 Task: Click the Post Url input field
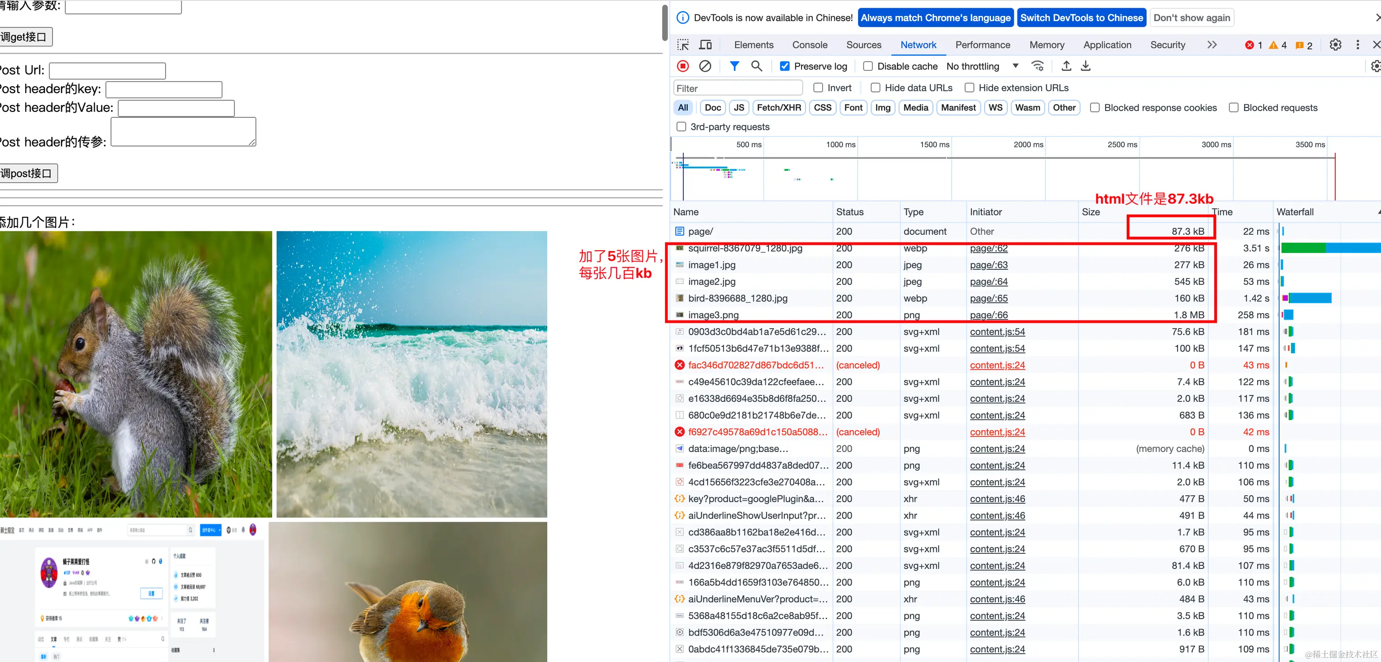[107, 71]
